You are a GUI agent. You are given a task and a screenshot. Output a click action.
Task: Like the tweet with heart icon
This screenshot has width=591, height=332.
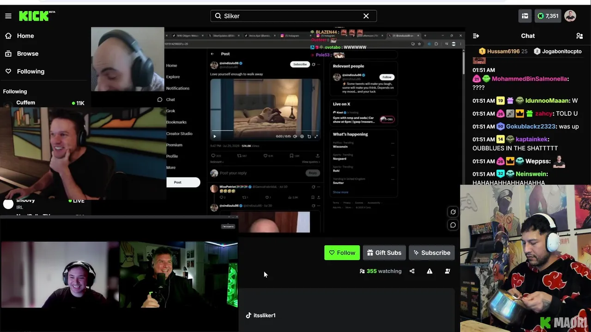tap(265, 156)
